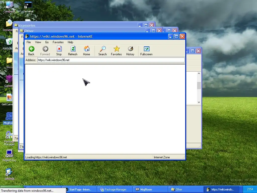This screenshot has width=257, height=193.
Task: Click the taskbar clock showing 21:54
Action: tap(250, 189)
